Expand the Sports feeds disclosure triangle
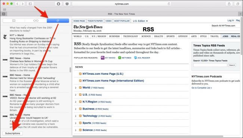243x138 pixels. click(x=76, y=123)
